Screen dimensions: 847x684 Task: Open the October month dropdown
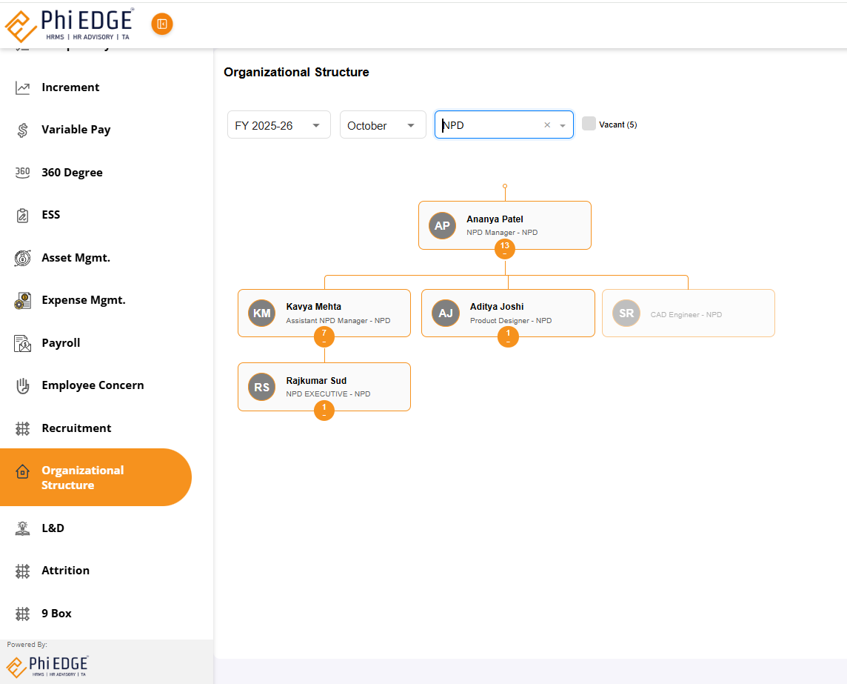click(x=382, y=125)
